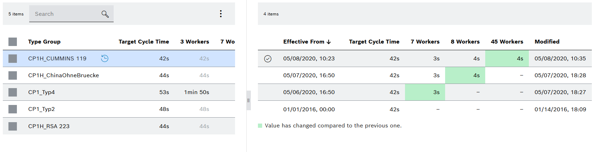Click the panel splitter handle

point(248,100)
